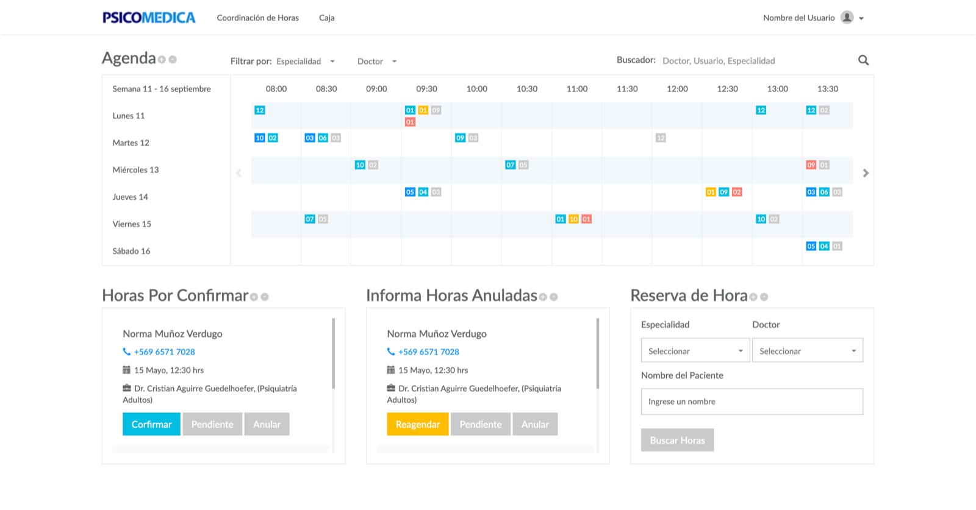Click the minus icon beside Agenda

tap(173, 60)
